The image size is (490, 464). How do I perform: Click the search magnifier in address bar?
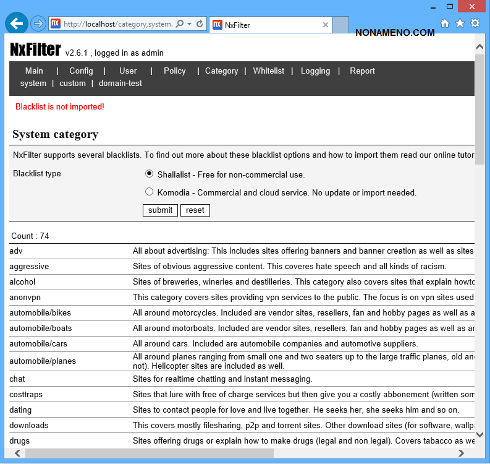(179, 24)
